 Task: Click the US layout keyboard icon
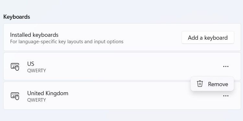[x=15, y=67]
